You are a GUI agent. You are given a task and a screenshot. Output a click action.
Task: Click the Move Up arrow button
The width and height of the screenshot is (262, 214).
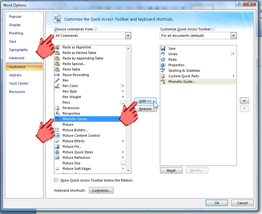point(244,101)
